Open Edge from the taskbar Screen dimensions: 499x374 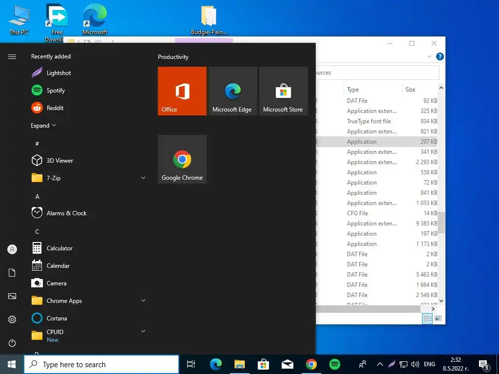tap(215, 364)
